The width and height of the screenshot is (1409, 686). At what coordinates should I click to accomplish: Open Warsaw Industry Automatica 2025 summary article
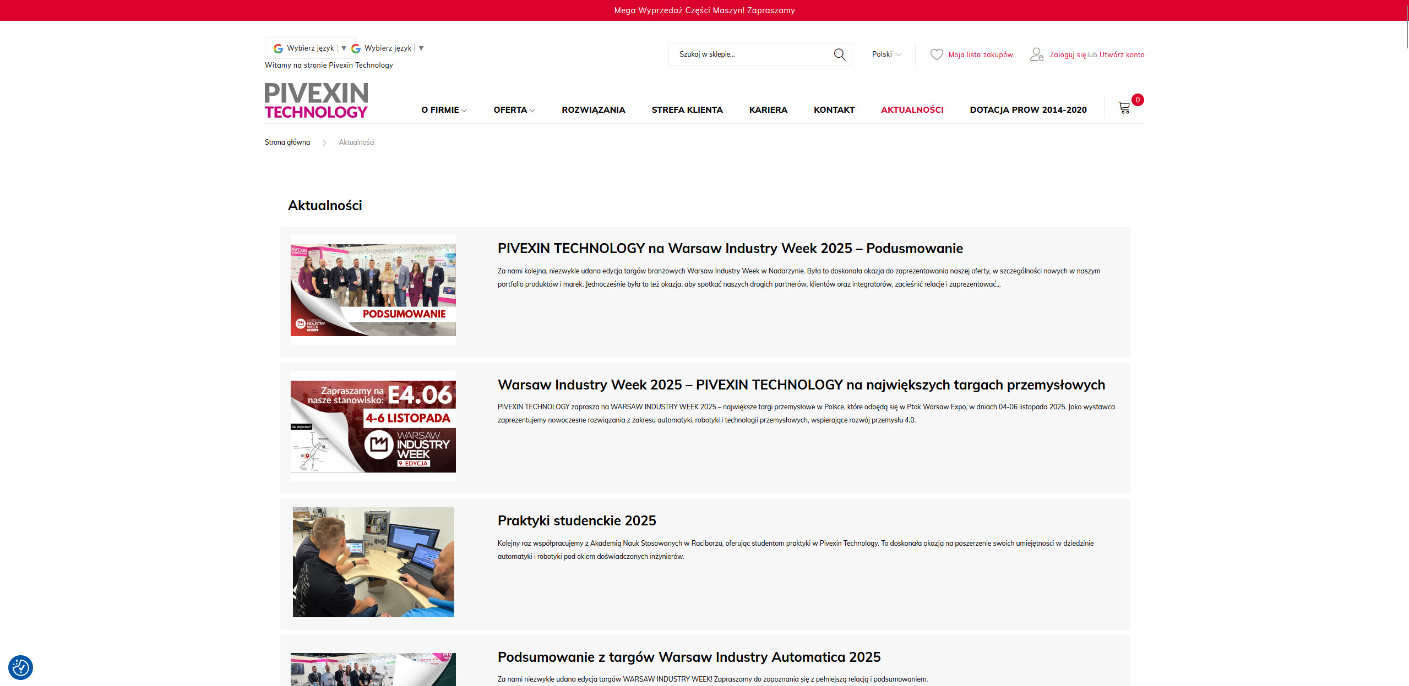click(x=689, y=657)
